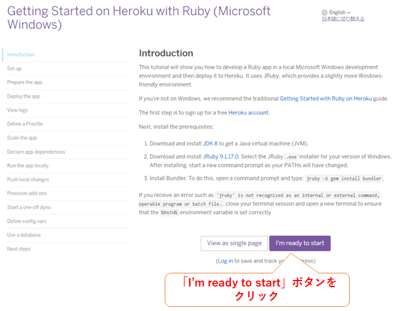Open Declare app dependencies section

[36, 152]
